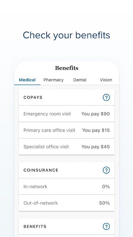Screen dimensions: 133x237
Task: Click the 'You pay $15' amount
Action: (96, 130)
